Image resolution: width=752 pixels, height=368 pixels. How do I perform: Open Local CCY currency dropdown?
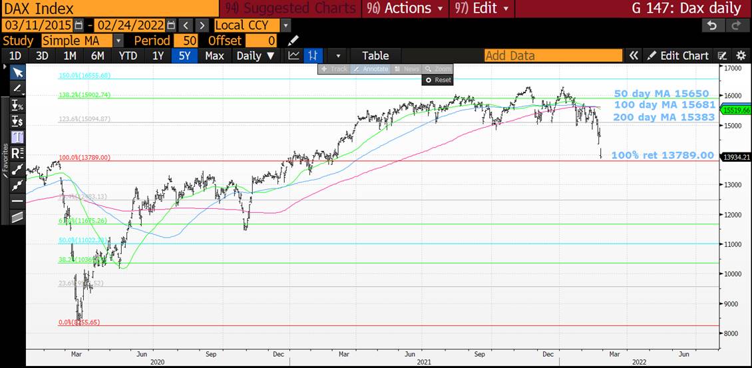[285, 25]
